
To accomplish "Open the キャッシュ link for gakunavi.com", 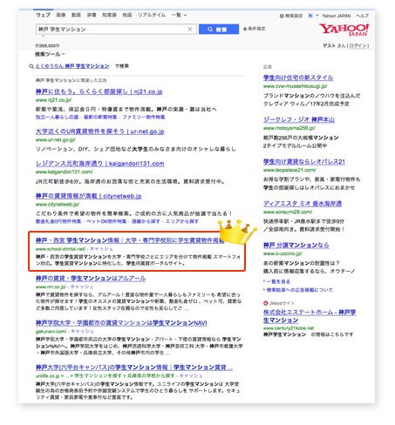I will pos(82,331).
